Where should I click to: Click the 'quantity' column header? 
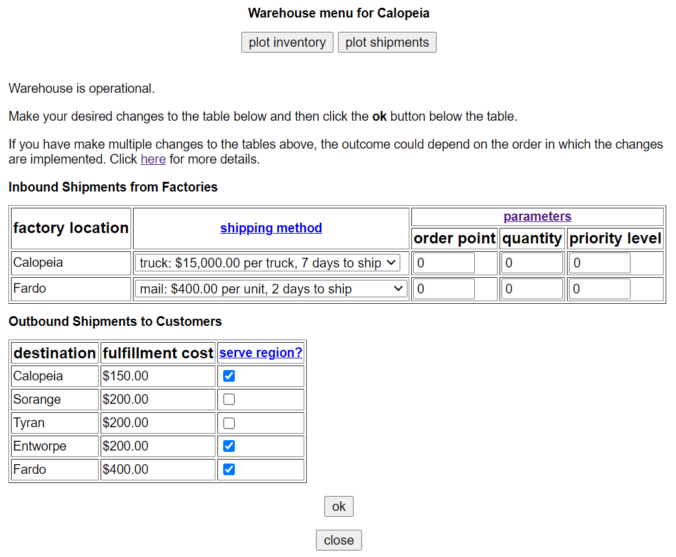(532, 238)
